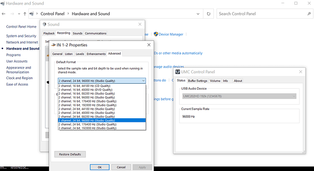The height and width of the screenshot is (171, 314).
Task: Open the Buffer Settings tab
Action: click(x=198, y=80)
